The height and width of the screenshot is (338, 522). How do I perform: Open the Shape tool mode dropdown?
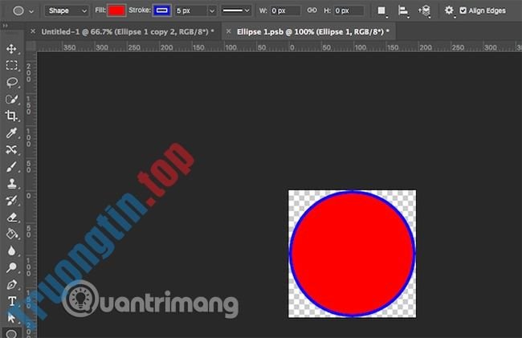(x=67, y=11)
